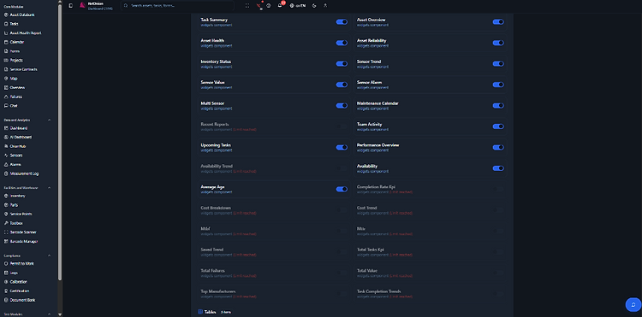Click the sidebar scroll down arrow
The width and height of the screenshot is (642, 317).
60,314
